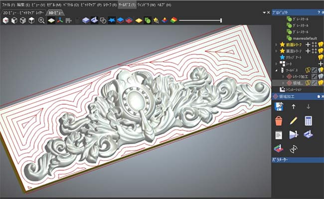The height and width of the screenshot is (199, 324).
Task: Select the シミュレーション tree item
Action: (291, 89)
